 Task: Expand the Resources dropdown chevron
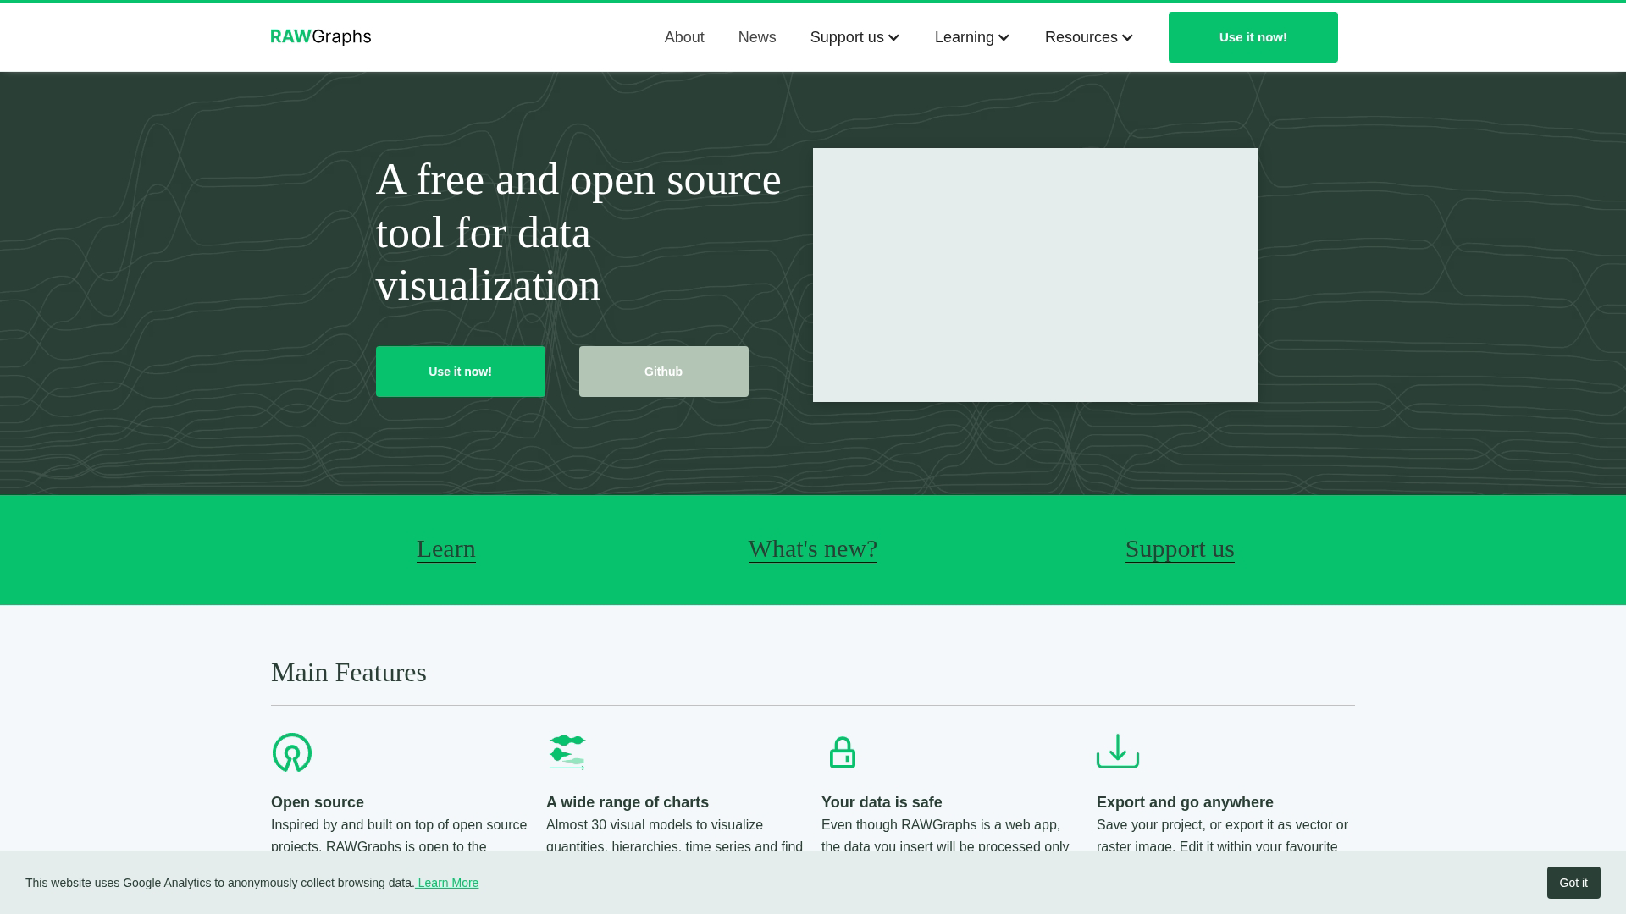(1127, 38)
